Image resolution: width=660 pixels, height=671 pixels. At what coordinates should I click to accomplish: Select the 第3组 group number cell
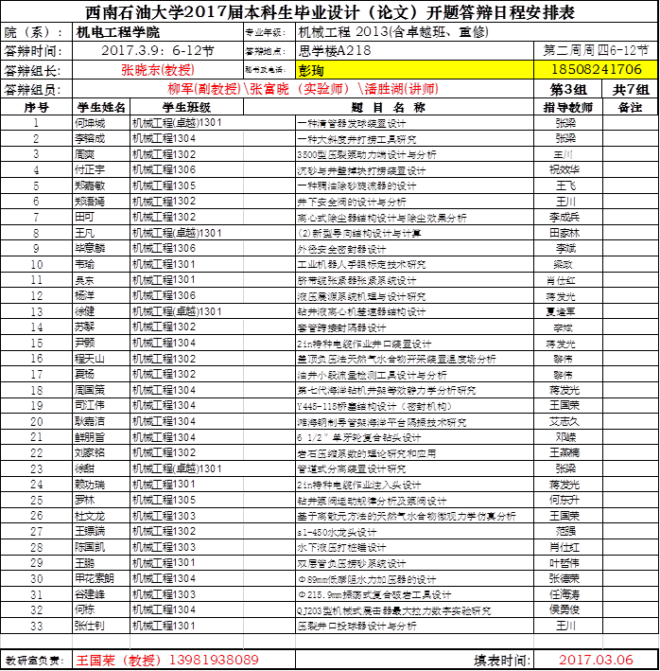(568, 89)
